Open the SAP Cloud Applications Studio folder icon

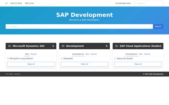click(117, 46)
